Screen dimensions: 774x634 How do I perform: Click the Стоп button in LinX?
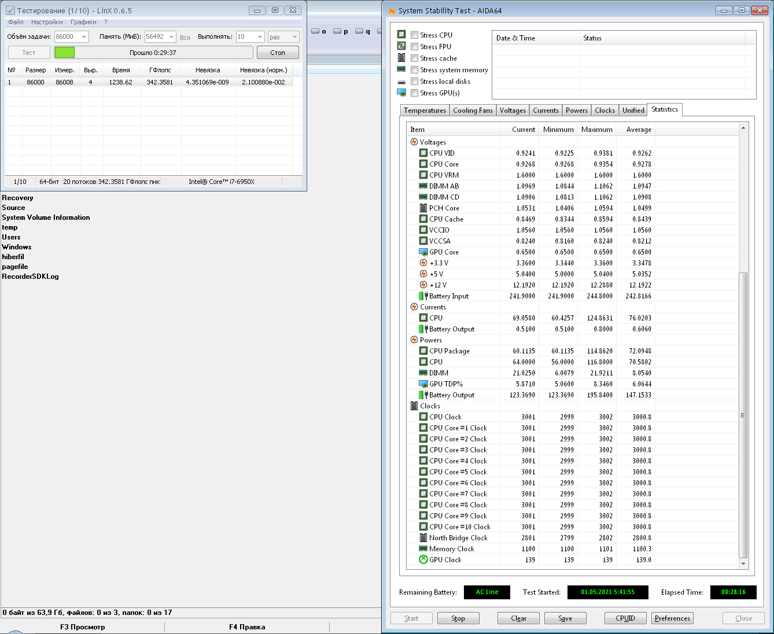278,53
